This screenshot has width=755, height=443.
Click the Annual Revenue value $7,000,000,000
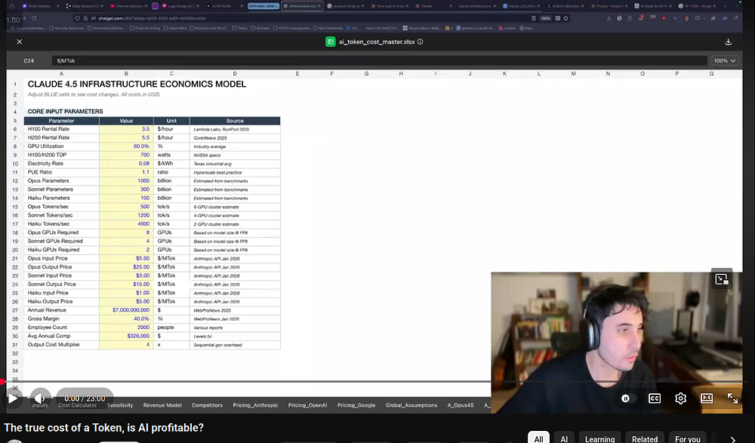point(126,310)
